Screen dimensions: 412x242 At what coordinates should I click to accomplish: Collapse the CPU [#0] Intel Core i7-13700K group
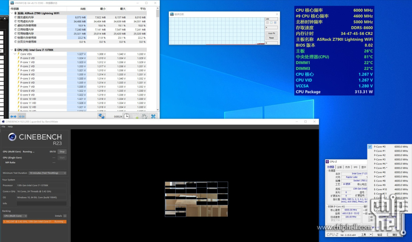[12, 50]
